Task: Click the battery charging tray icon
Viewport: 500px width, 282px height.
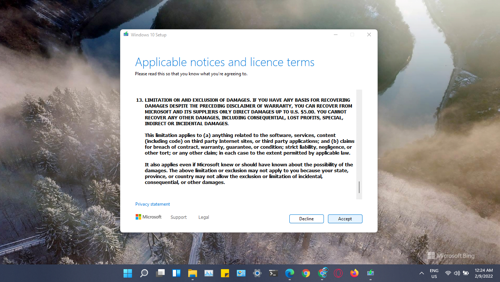Action: tap(466, 273)
